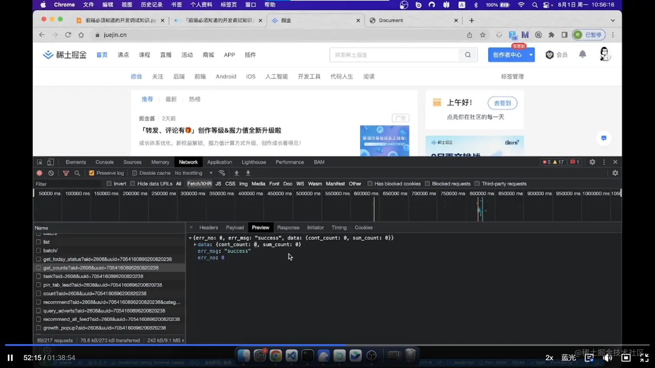Expand the data object in Preview
655x368 pixels.
[195, 245]
